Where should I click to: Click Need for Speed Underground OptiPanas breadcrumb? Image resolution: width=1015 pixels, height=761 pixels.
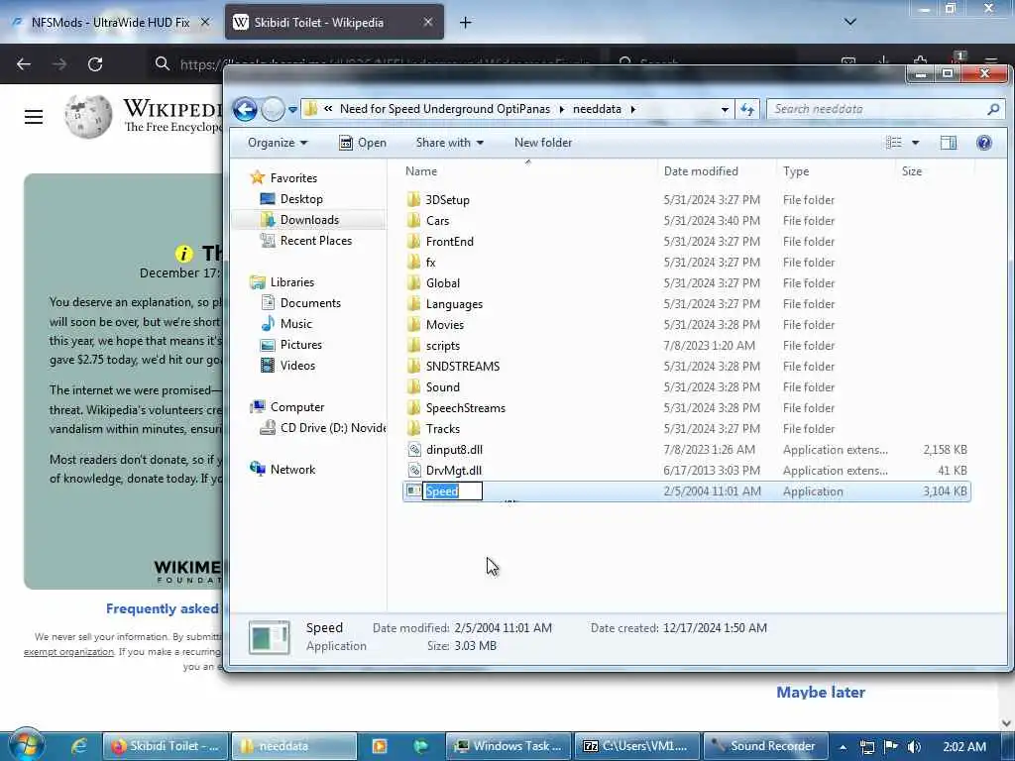pyautogui.click(x=445, y=109)
